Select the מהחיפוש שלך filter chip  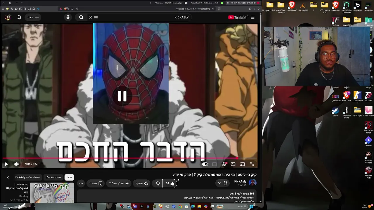(x=53, y=177)
